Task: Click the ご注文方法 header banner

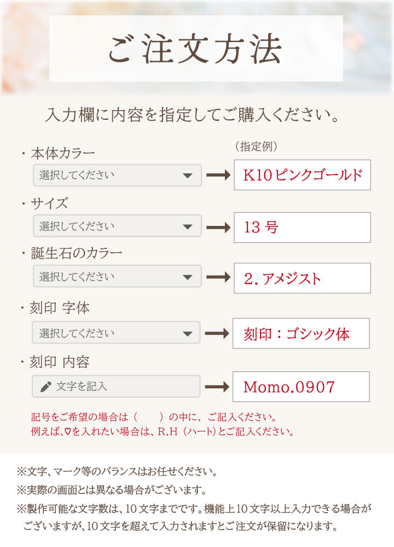Action: point(196,49)
